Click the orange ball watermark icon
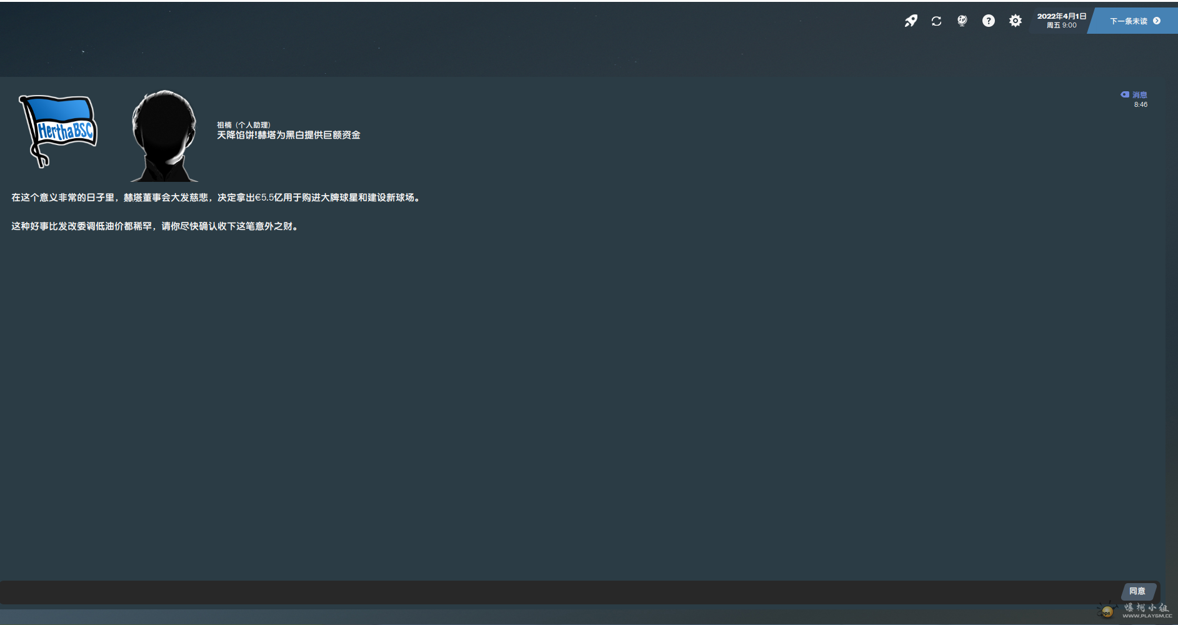This screenshot has width=1178, height=625. [1107, 611]
